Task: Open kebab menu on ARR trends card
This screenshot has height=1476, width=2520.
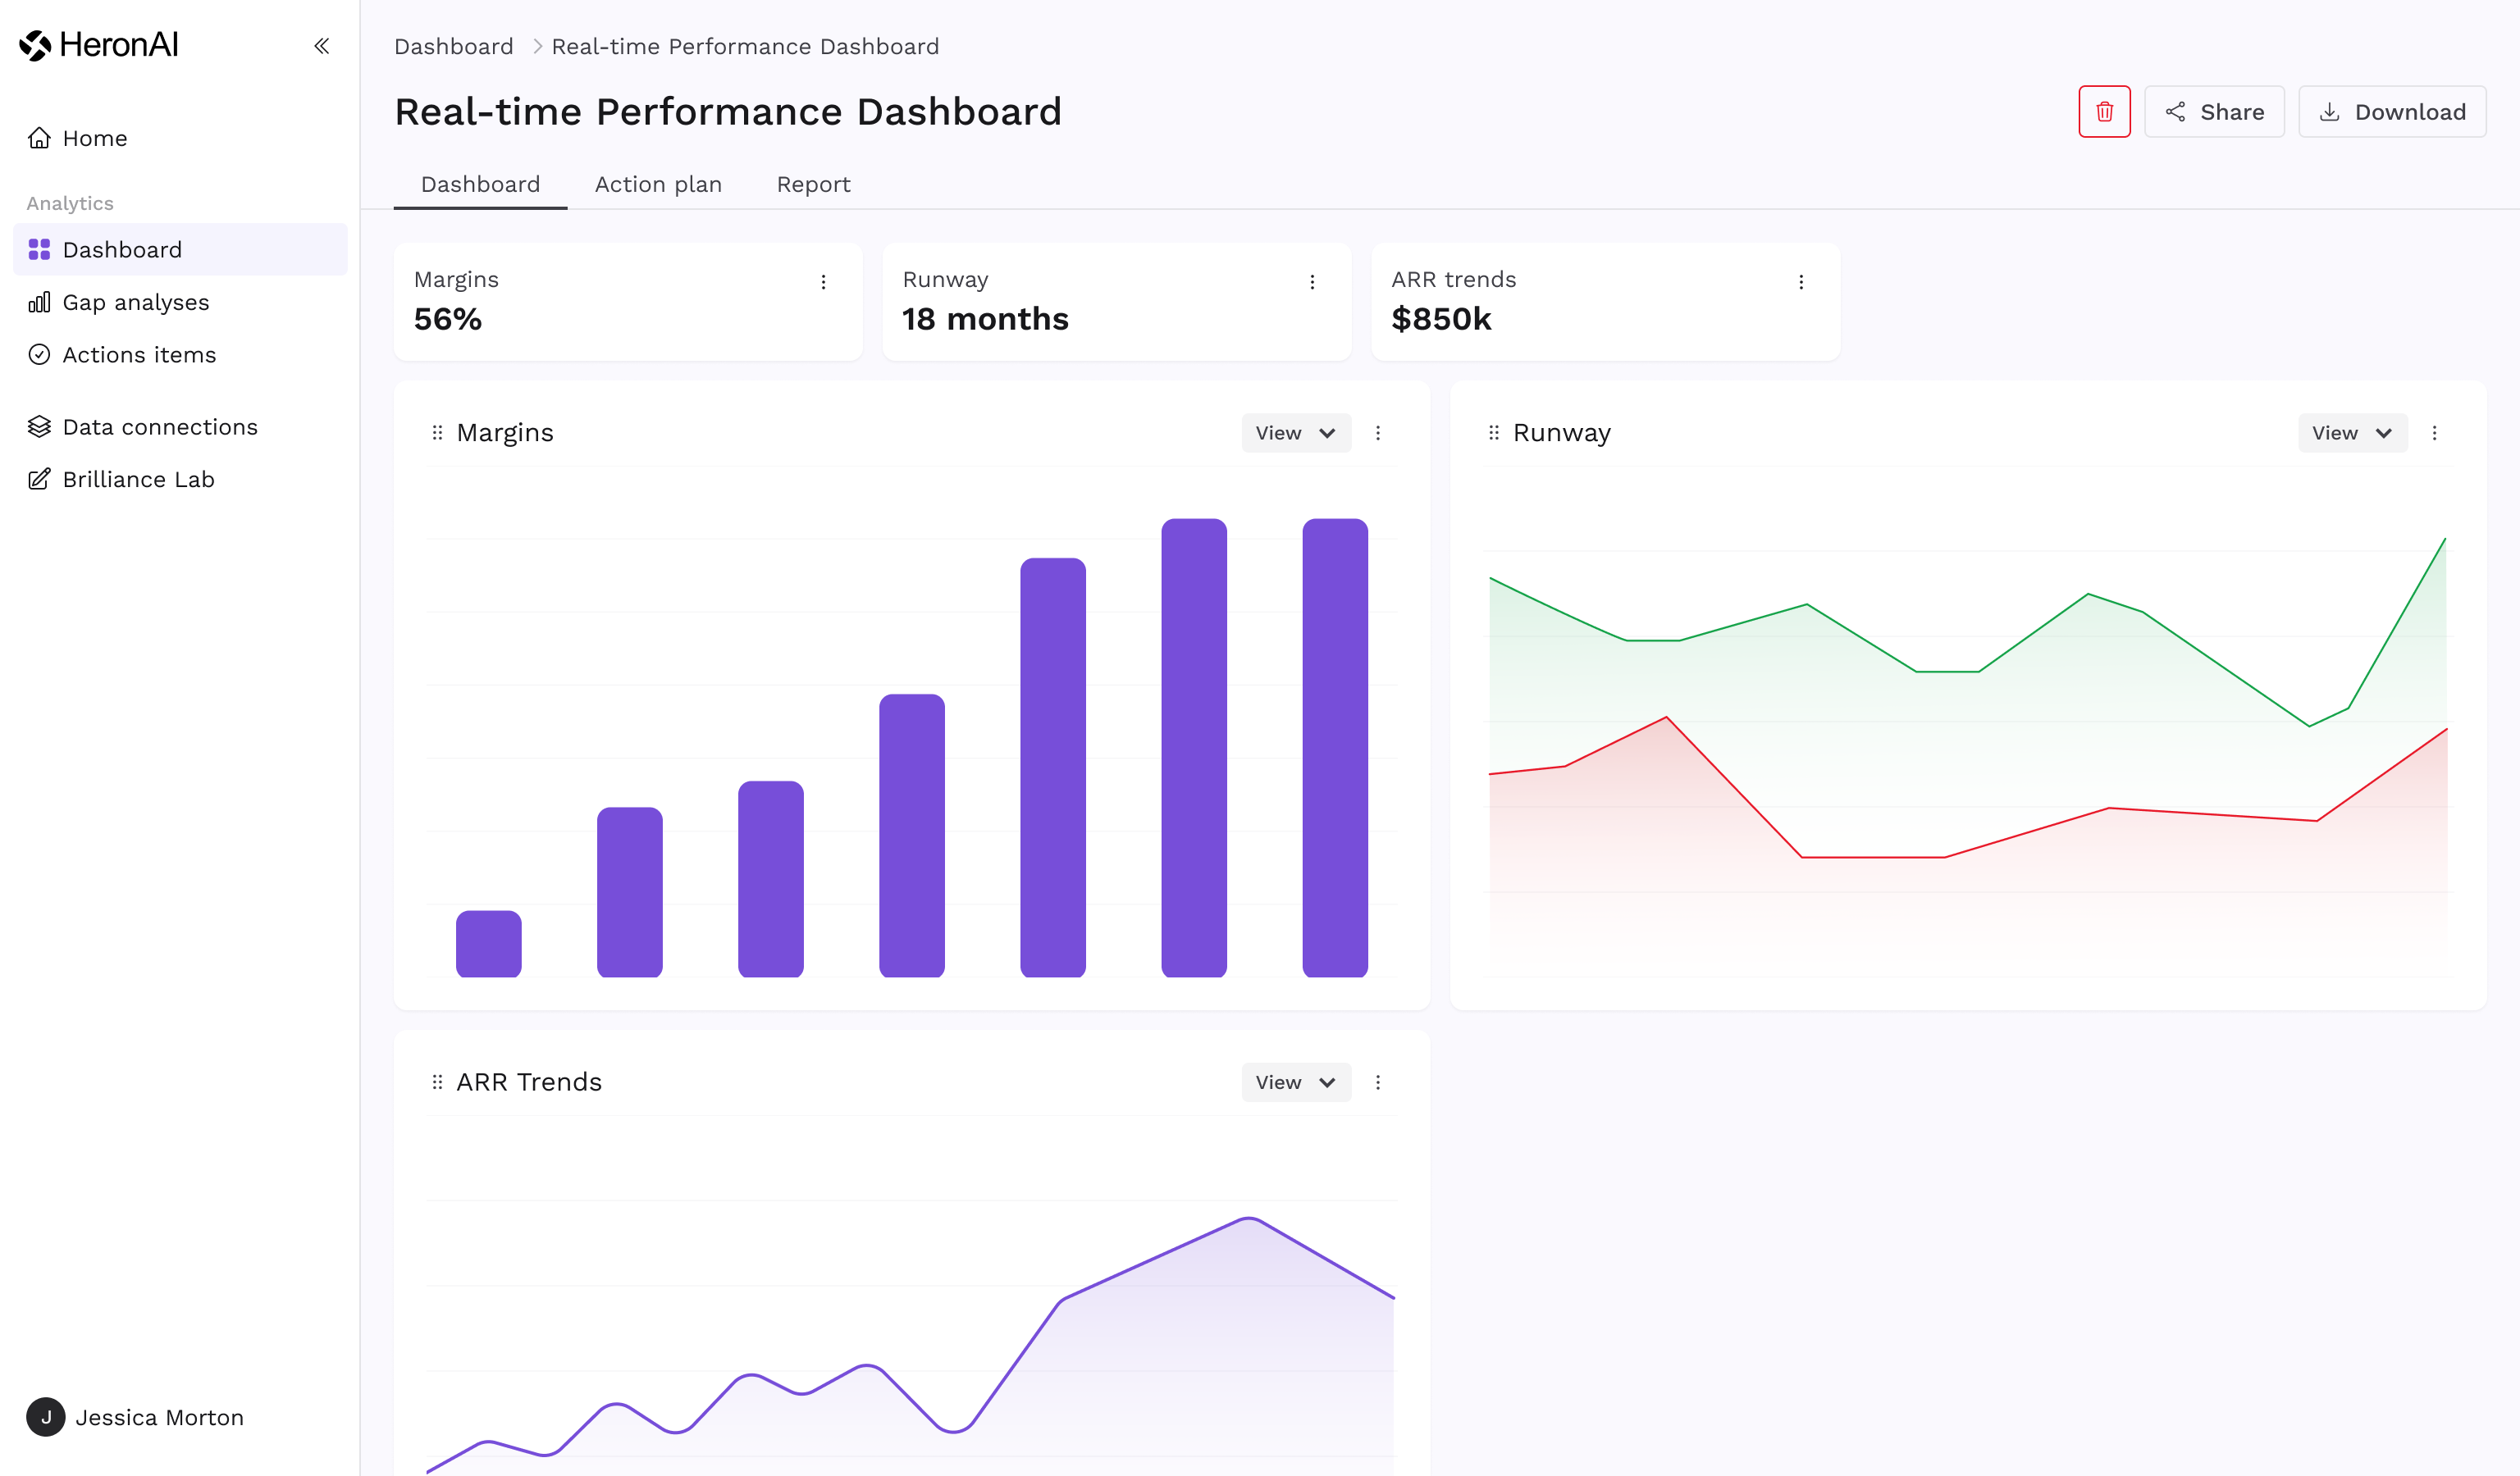Action: click(1800, 283)
